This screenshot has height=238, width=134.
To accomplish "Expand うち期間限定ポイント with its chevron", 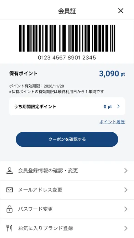I will click(119, 107).
